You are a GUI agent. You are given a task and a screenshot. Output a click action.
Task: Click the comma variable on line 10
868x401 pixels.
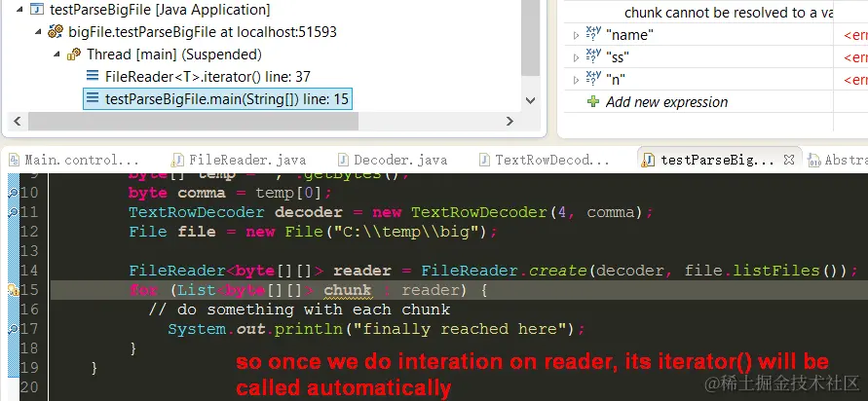(202, 193)
